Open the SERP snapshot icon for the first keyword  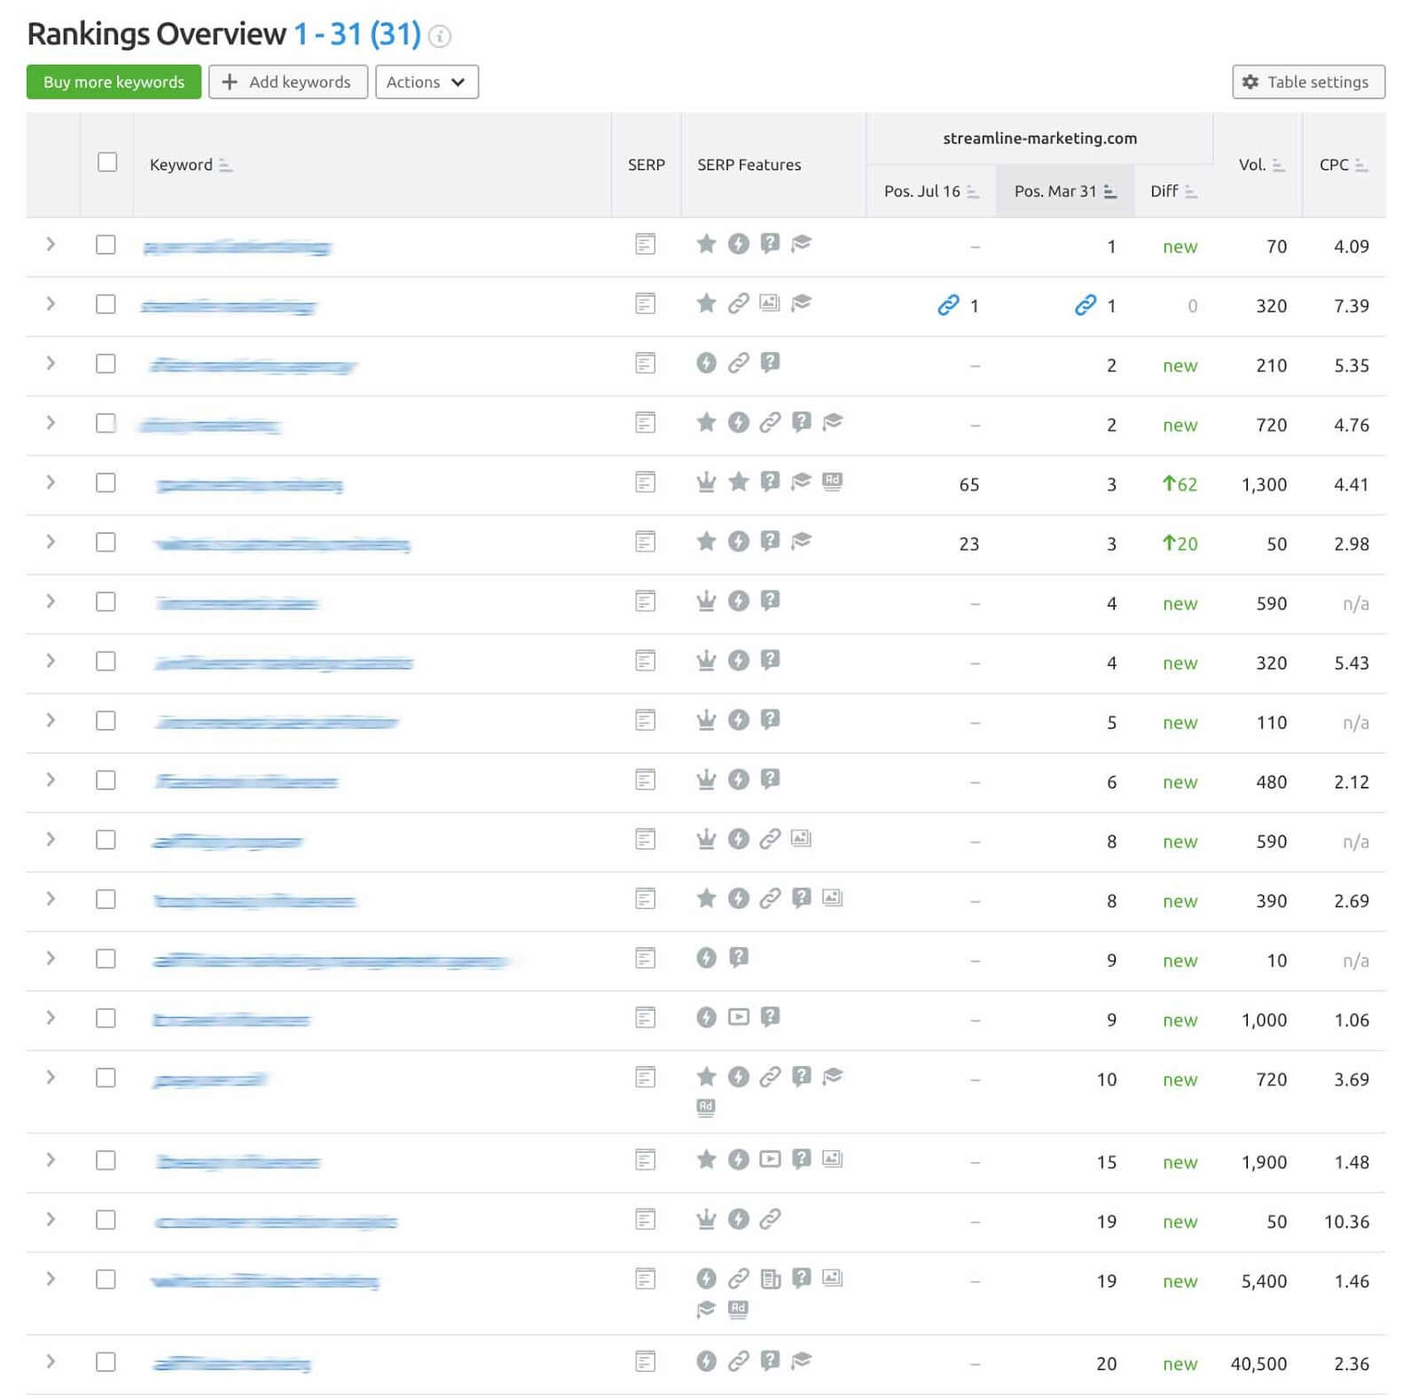click(645, 245)
